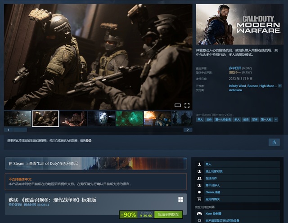Enter fullscreen on the media viewer
The image size is (288, 223).
point(187,105)
